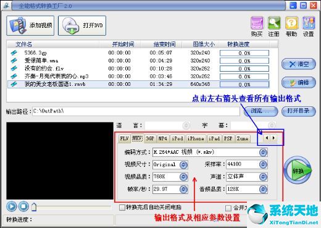Viewport: 321px width, 228px height.
Task: Switch to the Zune format tab
Action: coord(243,138)
